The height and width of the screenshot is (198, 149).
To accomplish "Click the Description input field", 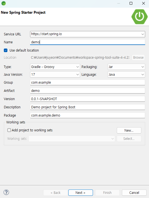I will pos(87,107).
